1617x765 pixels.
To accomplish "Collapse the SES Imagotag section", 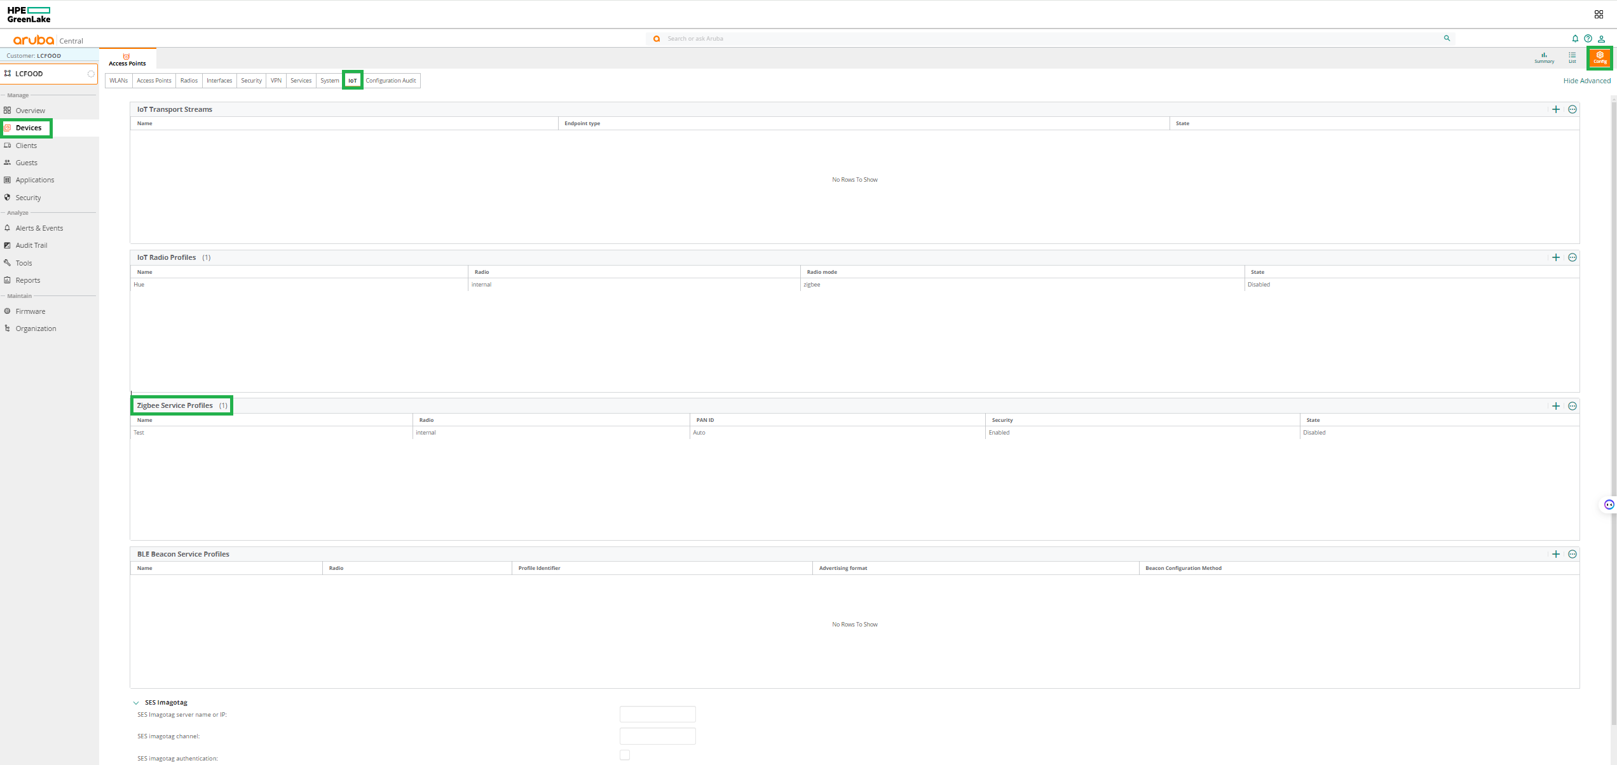I will coord(136,703).
